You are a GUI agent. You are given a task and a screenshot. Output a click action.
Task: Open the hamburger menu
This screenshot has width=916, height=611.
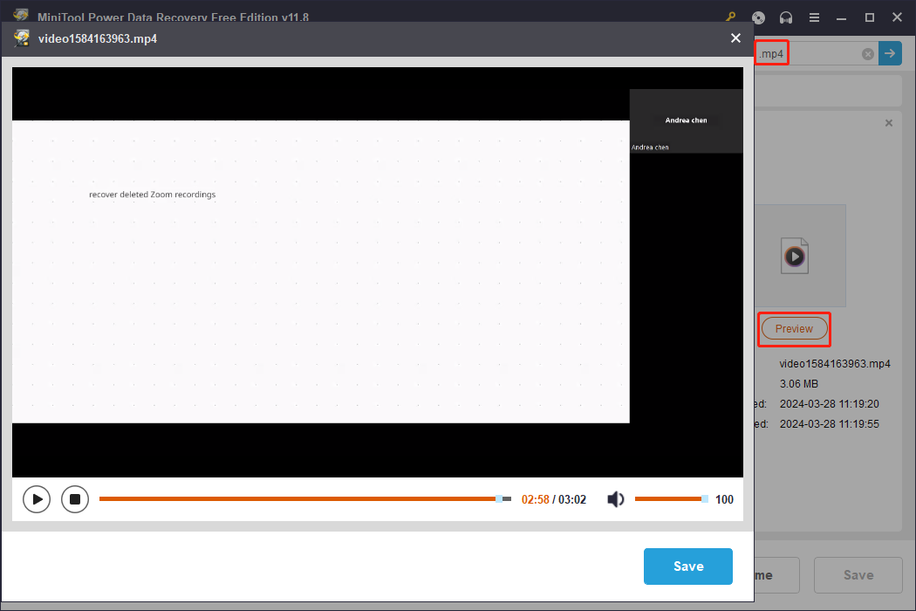(x=814, y=17)
